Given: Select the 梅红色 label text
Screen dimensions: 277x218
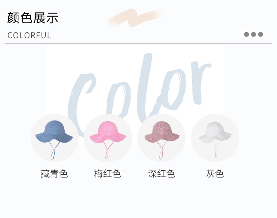Looking at the screenshot, I should pyautogui.click(x=108, y=173).
